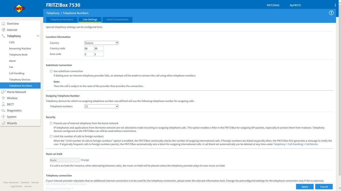Click the Home Network icon
This screenshot has width=341, height=191.
3,92
